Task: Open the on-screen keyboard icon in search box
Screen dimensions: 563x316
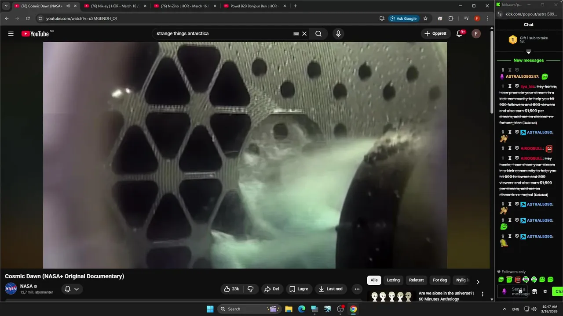Action: (296, 34)
